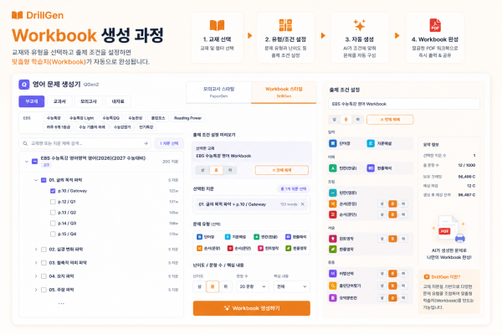This screenshot has width=502, height=335.
Task: Check the p.13 / Q2 checkbox
Action: [x=53, y=213]
